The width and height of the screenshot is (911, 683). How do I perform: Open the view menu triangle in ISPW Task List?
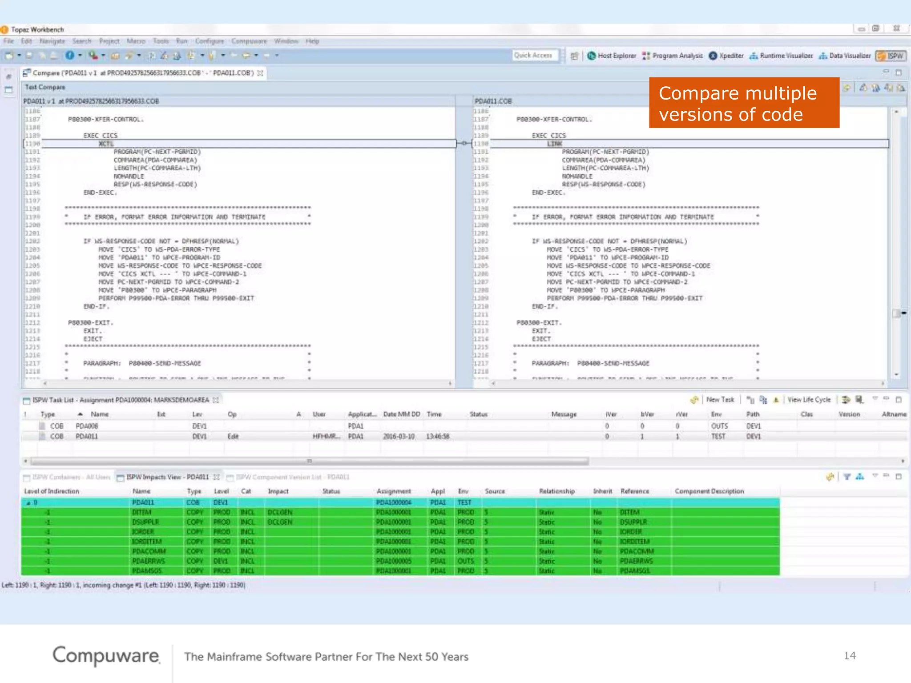(875, 399)
